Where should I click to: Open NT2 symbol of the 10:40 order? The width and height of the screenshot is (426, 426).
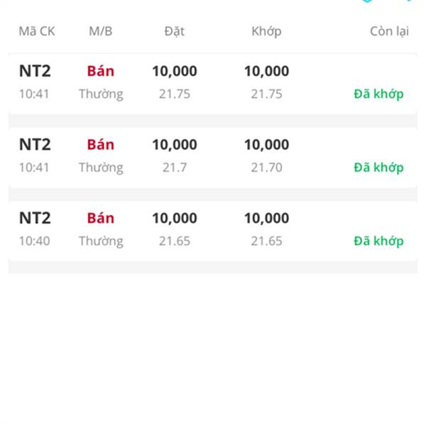(x=35, y=218)
